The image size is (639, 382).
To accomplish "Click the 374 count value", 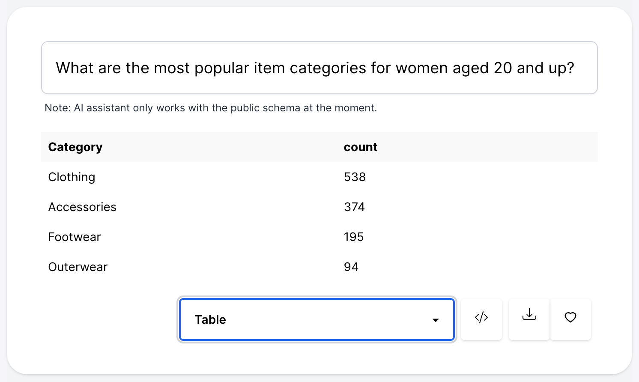I will pos(354,207).
